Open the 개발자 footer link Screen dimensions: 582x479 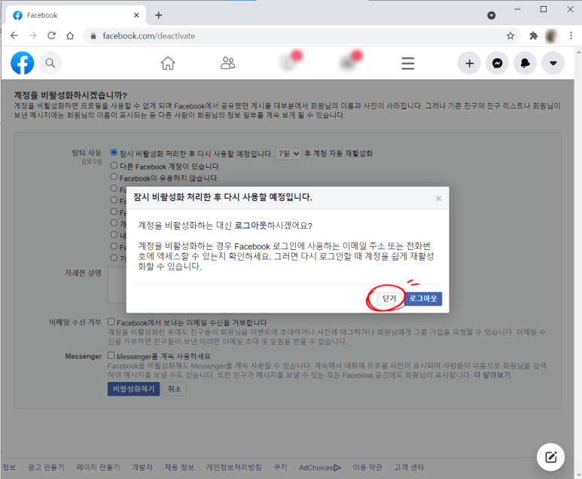(x=142, y=467)
